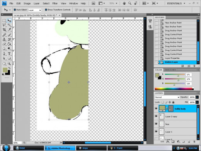Image resolution: width=201 pixels, height=151 pixels.
Task: Open the Edit menu
Action: 19,3
